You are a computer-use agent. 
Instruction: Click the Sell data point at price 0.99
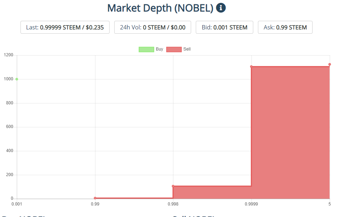tap(95, 198)
